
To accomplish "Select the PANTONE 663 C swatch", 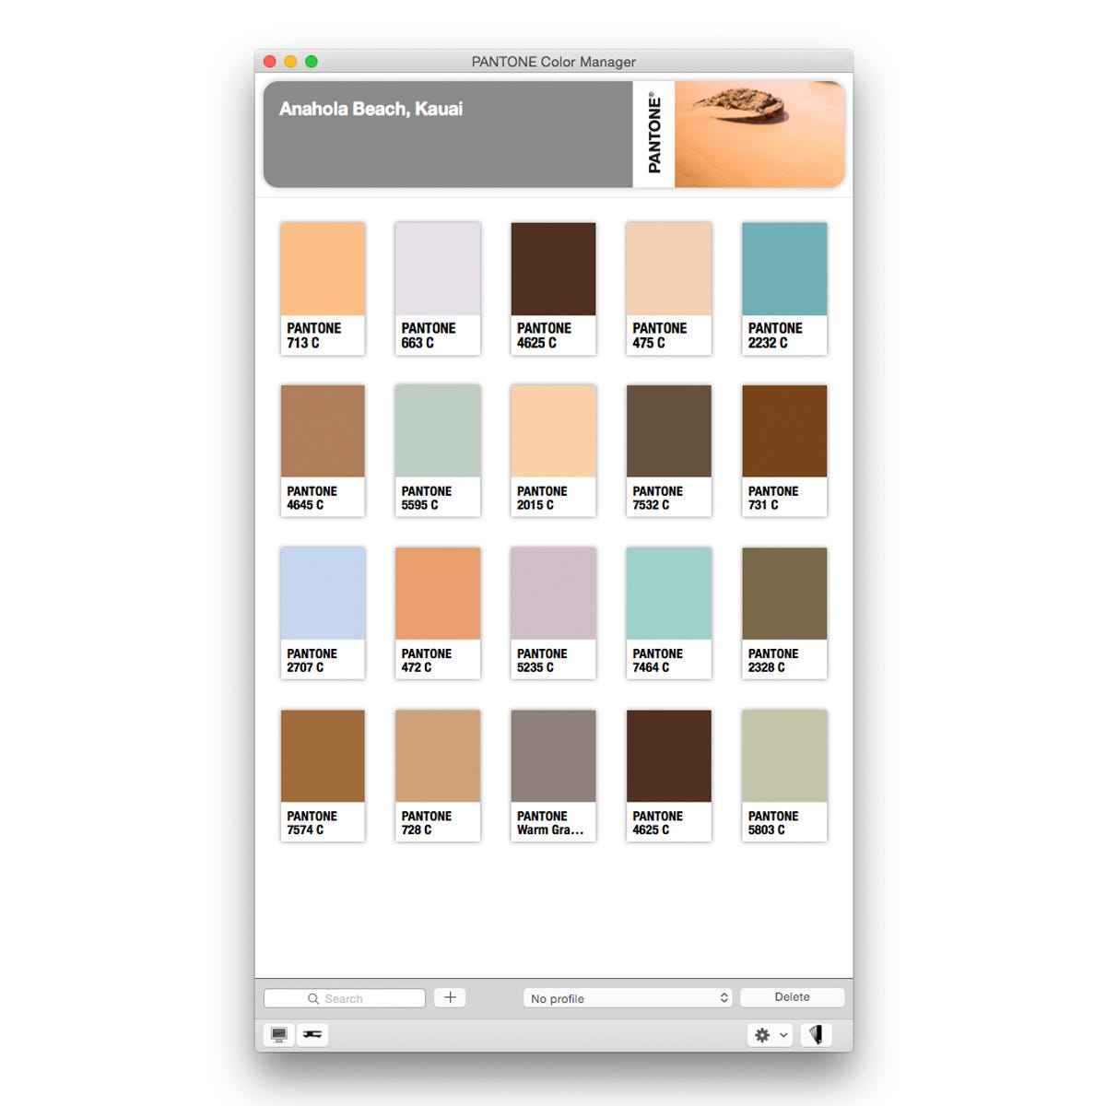I will click(x=438, y=288).
